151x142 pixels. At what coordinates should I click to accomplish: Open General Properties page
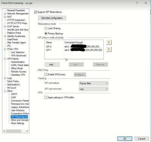tap(16, 10)
